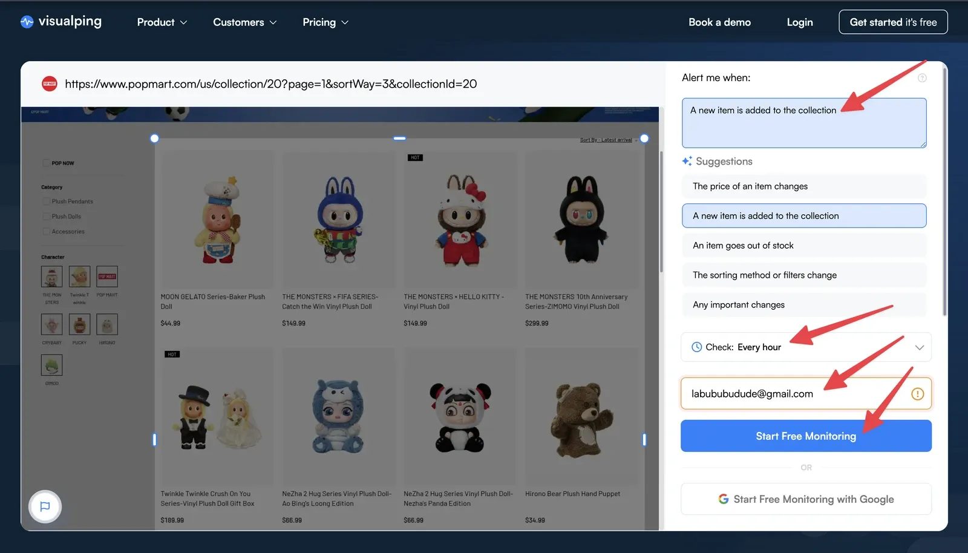Click the Google logo icon
Screen dimensions: 968x553
click(724, 499)
